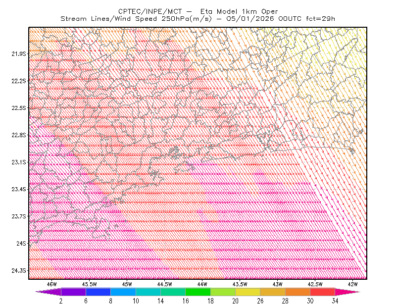Click the 14–16 teal-green legend swatch

173,292
